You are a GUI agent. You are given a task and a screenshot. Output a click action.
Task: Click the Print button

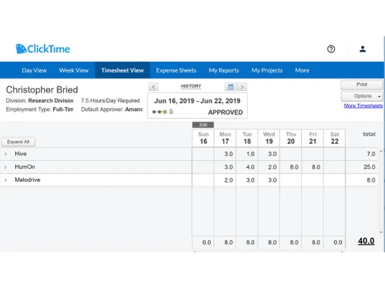362,85
